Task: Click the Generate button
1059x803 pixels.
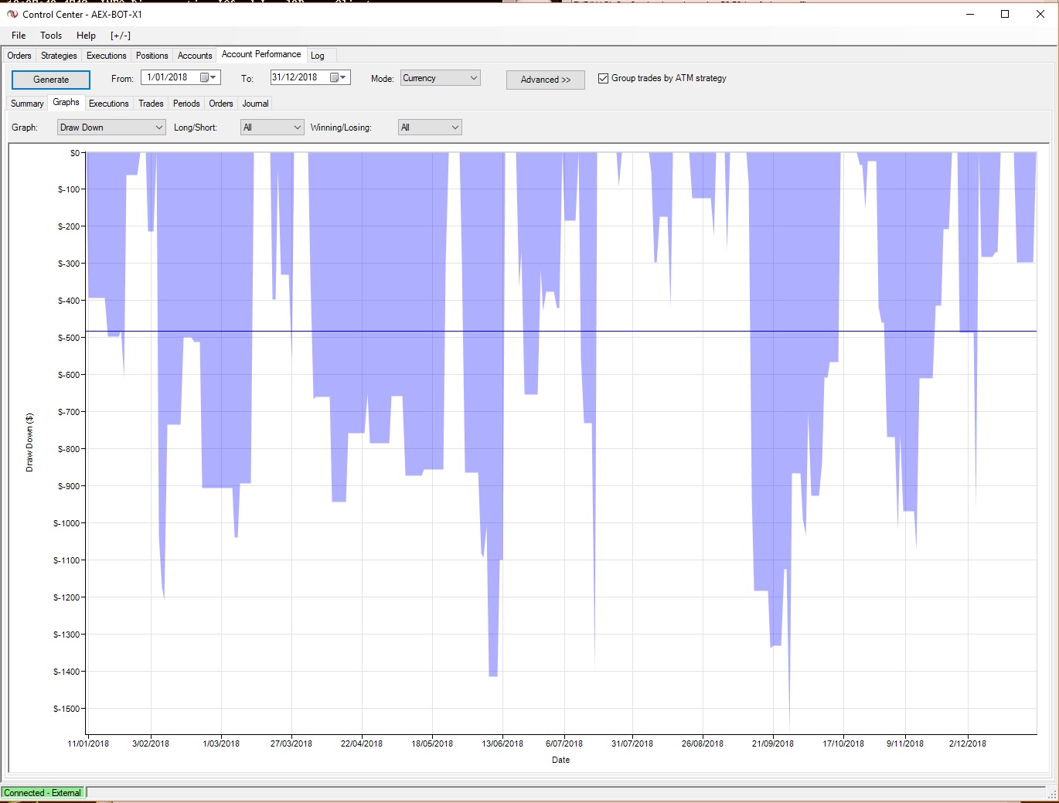Action: click(51, 80)
